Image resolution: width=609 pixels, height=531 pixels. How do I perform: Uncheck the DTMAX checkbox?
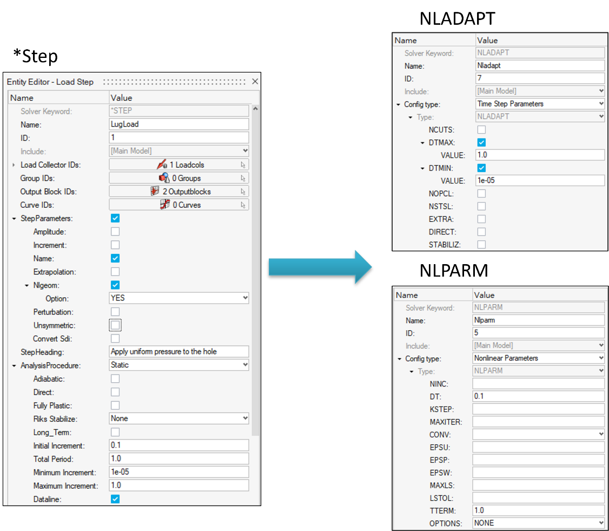481,142
